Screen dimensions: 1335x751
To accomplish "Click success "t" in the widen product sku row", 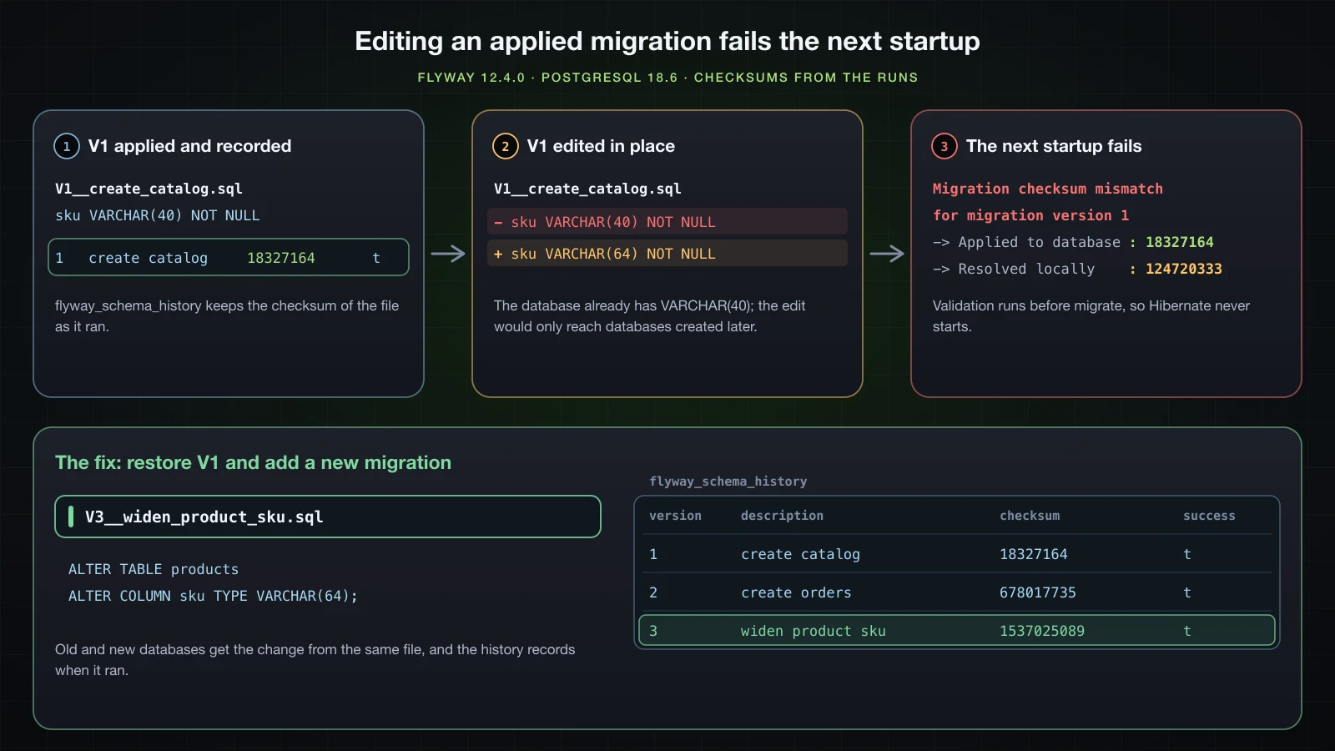I will coord(1187,631).
